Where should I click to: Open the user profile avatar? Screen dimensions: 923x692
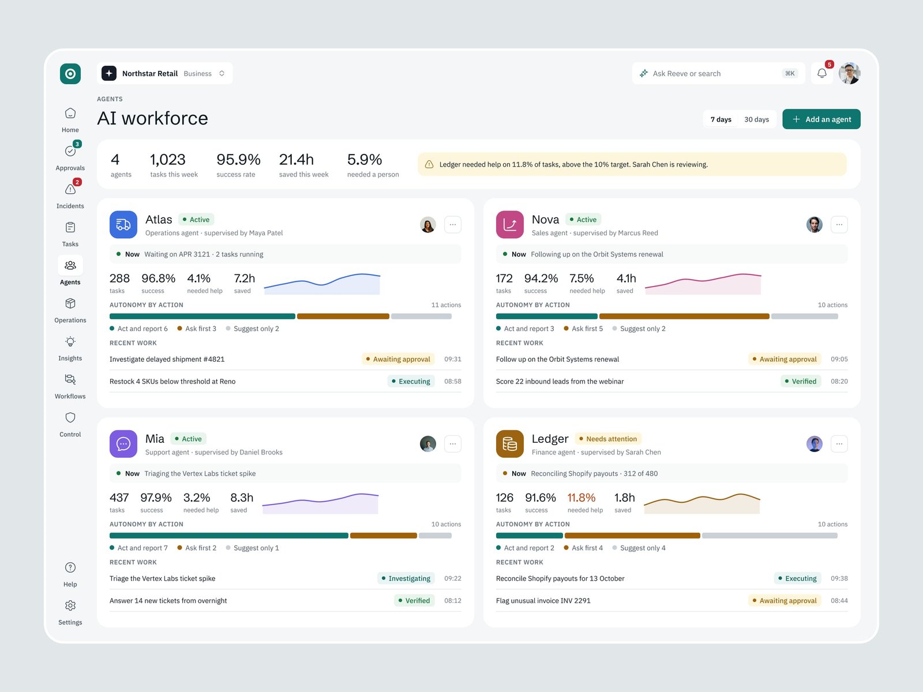pyautogui.click(x=850, y=73)
